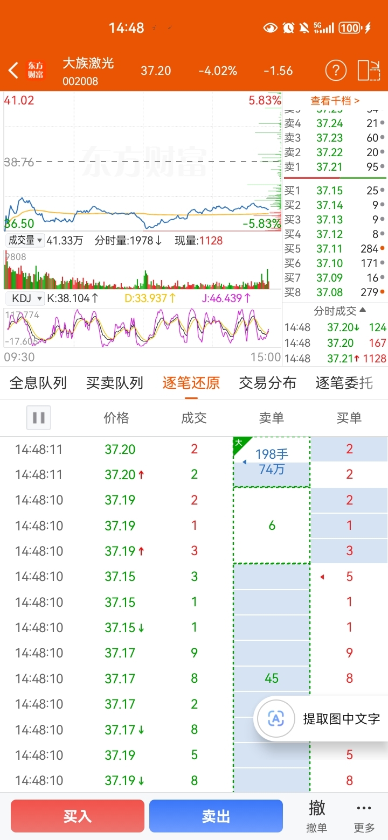388x840 pixels.
Task: Expand the 成交量 indicator dropdown
Action: point(25,241)
